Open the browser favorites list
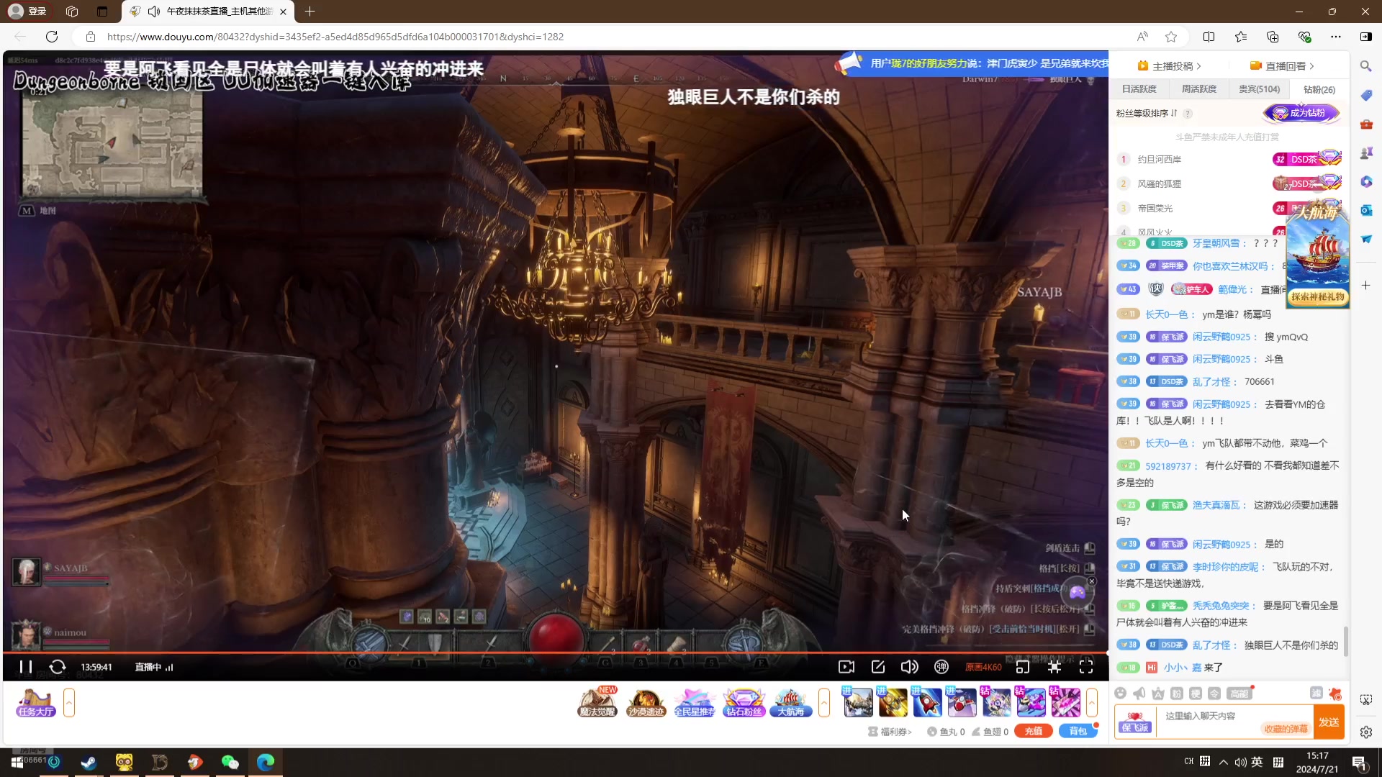The height and width of the screenshot is (777, 1382). click(x=1241, y=37)
